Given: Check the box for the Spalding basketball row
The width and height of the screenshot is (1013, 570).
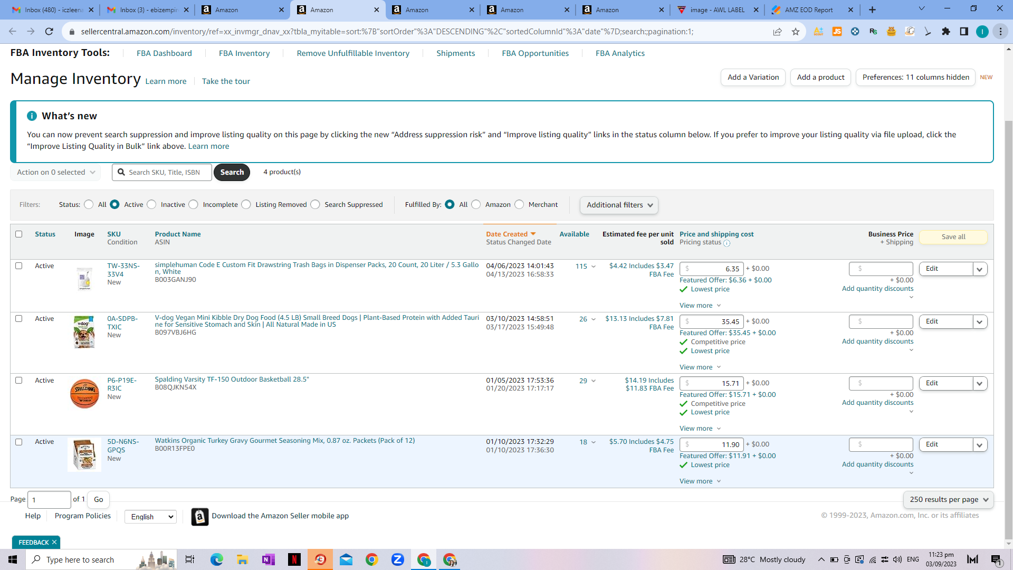Looking at the screenshot, I should pos(19,380).
